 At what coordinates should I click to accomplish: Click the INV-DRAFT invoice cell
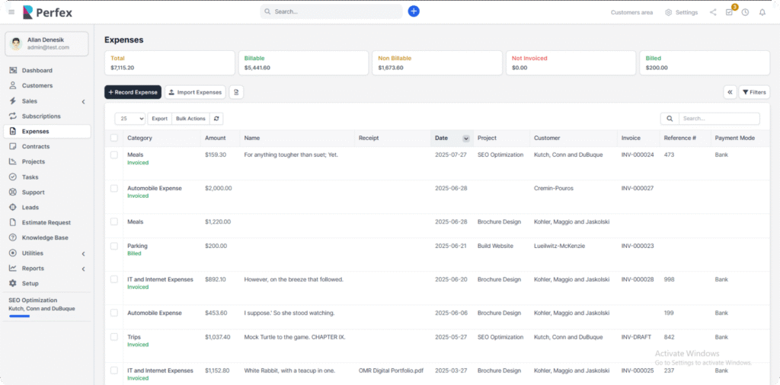(x=636, y=337)
